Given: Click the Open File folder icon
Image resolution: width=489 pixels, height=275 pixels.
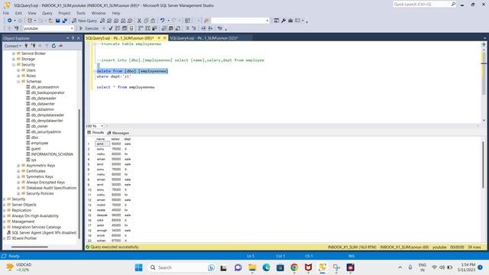Looking at the screenshot, I should 50,21.
